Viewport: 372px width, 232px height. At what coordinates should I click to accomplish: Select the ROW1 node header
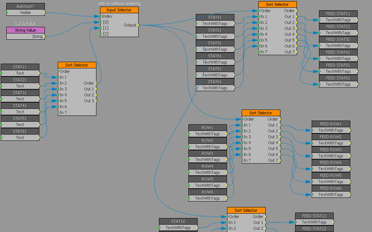pyautogui.click(x=208, y=128)
